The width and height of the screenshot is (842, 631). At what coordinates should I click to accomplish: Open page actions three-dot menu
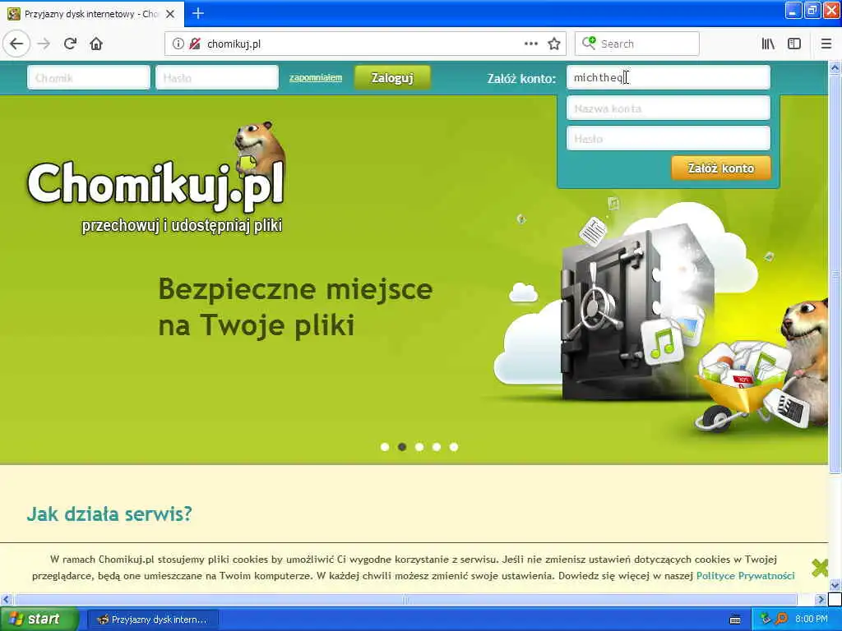point(530,44)
